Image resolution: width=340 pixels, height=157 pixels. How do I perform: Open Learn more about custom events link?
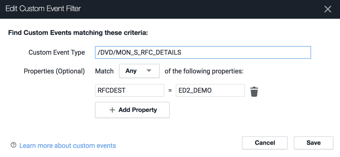[68, 146]
